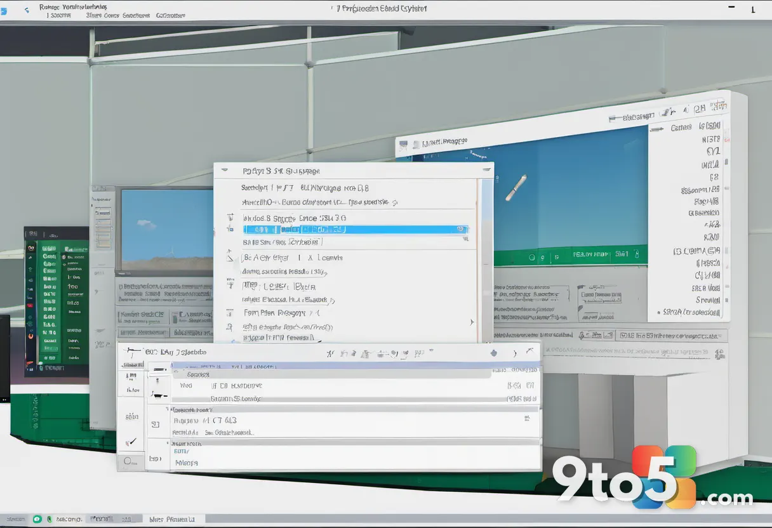Select the sky image preview in the left window
Viewport: 772px width, 528px height.
[x=167, y=229]
